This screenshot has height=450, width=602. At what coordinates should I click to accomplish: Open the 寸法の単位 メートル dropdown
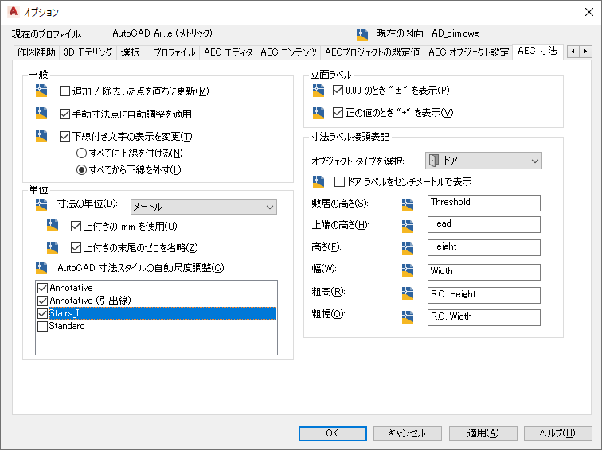click(204, 207)
